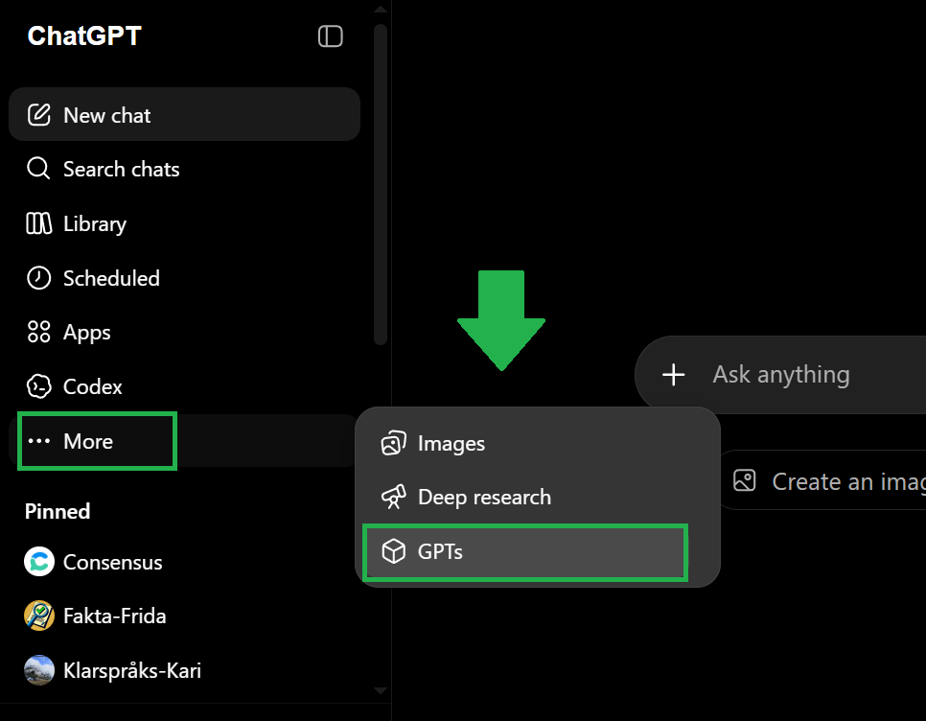This screenshot has height=721, width=926.
Task: Open the Apps label
Action: 87,333
